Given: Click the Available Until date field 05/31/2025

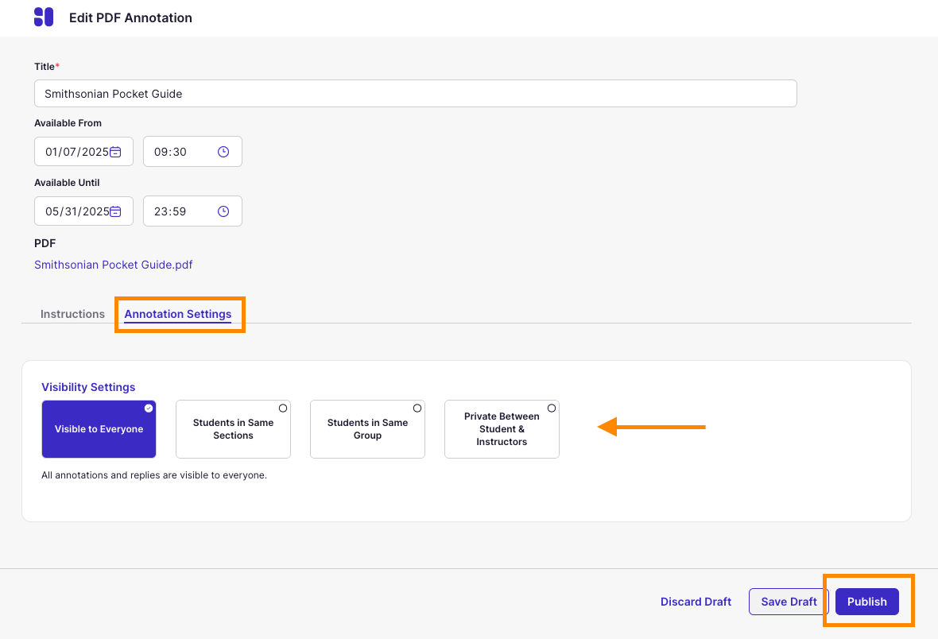Looking at the screenshot, I should [x=75, y=211].
